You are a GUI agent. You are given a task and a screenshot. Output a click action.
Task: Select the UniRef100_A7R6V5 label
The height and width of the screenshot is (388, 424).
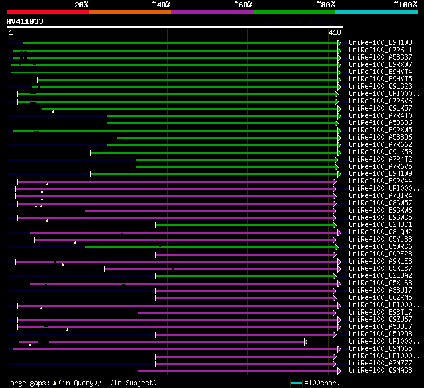click(380, 167)
